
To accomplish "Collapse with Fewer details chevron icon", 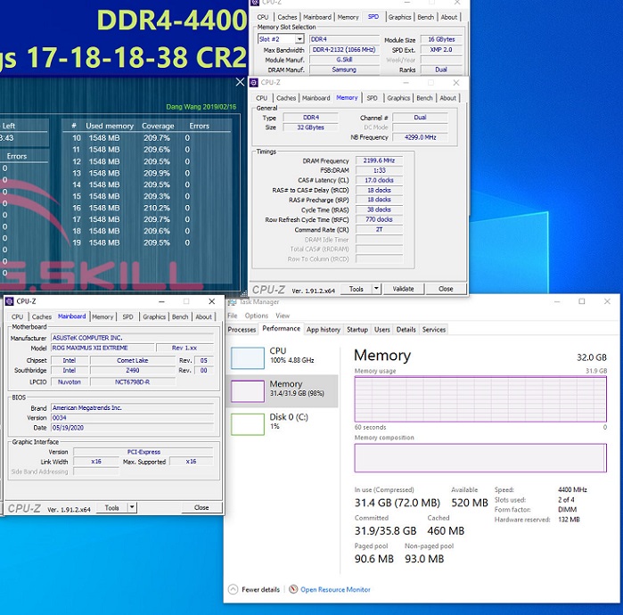I will [234, 589].
